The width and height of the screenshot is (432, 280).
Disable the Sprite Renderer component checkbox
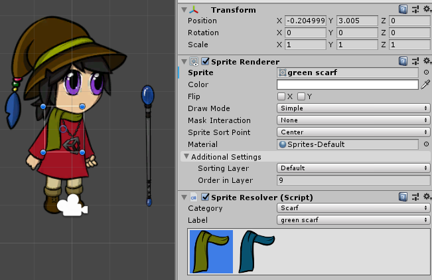(205, 61)
